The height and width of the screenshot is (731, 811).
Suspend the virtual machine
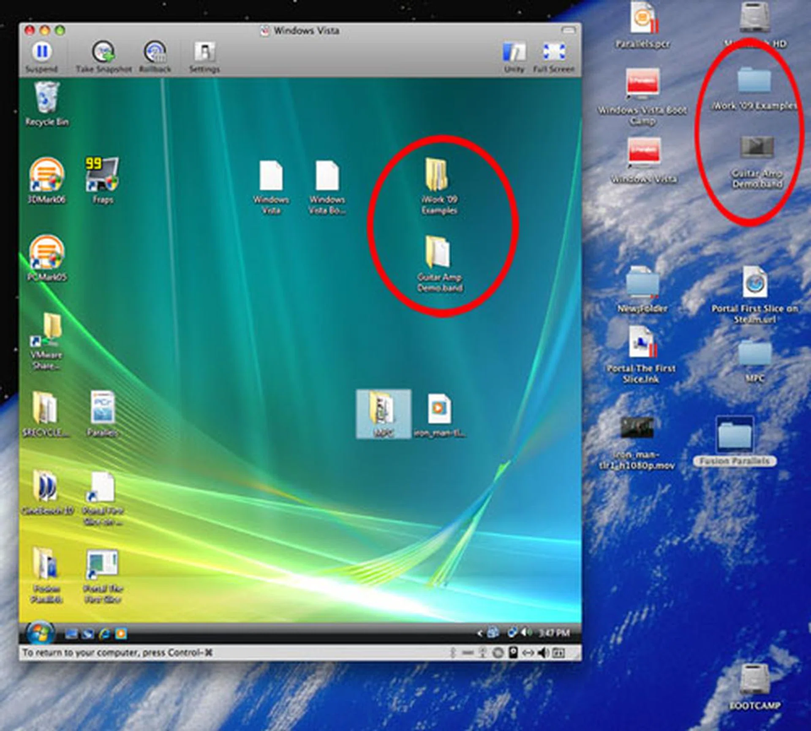click(42, 53)
